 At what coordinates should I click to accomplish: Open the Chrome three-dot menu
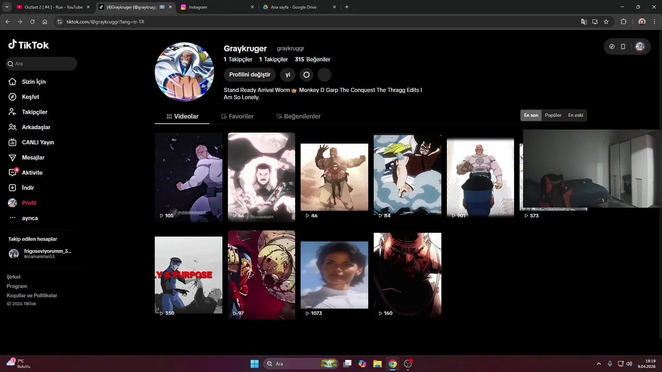pos(654,22)
